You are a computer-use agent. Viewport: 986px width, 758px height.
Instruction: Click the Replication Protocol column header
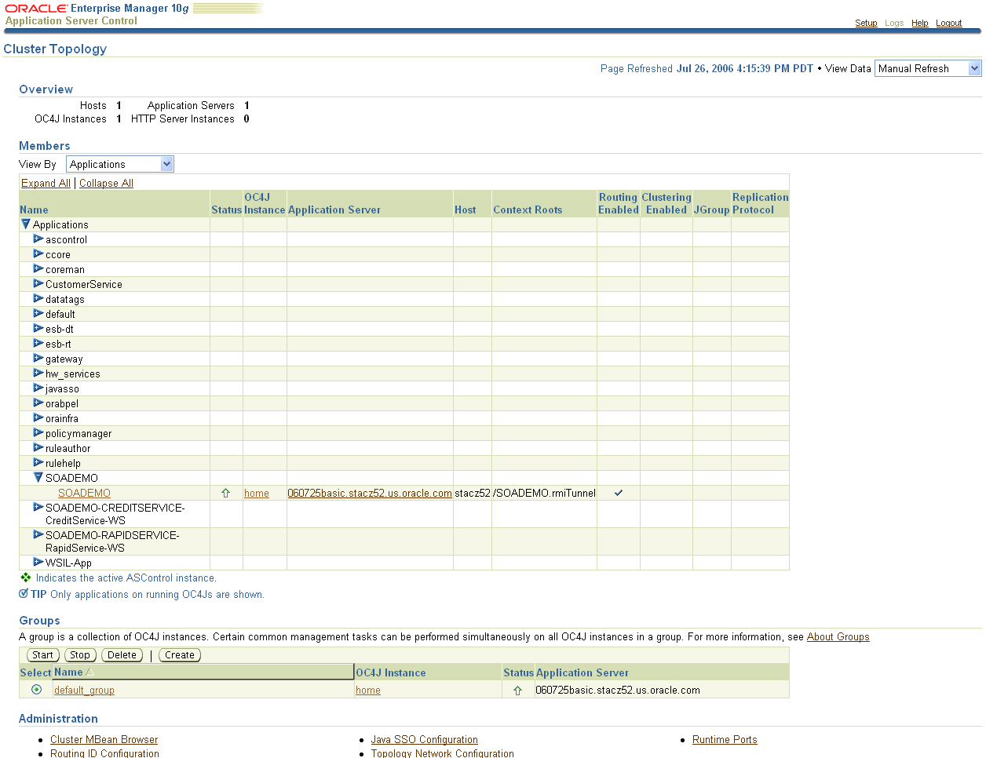tap(760, 203)
